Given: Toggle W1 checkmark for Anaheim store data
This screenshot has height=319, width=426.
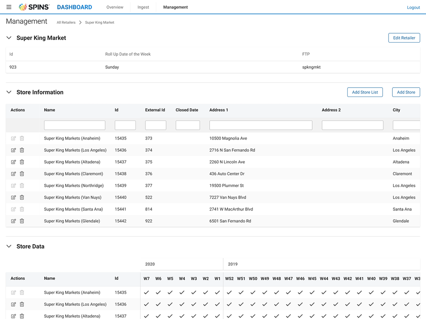Looking at the screenshot, I should click(x=217, y=293).
